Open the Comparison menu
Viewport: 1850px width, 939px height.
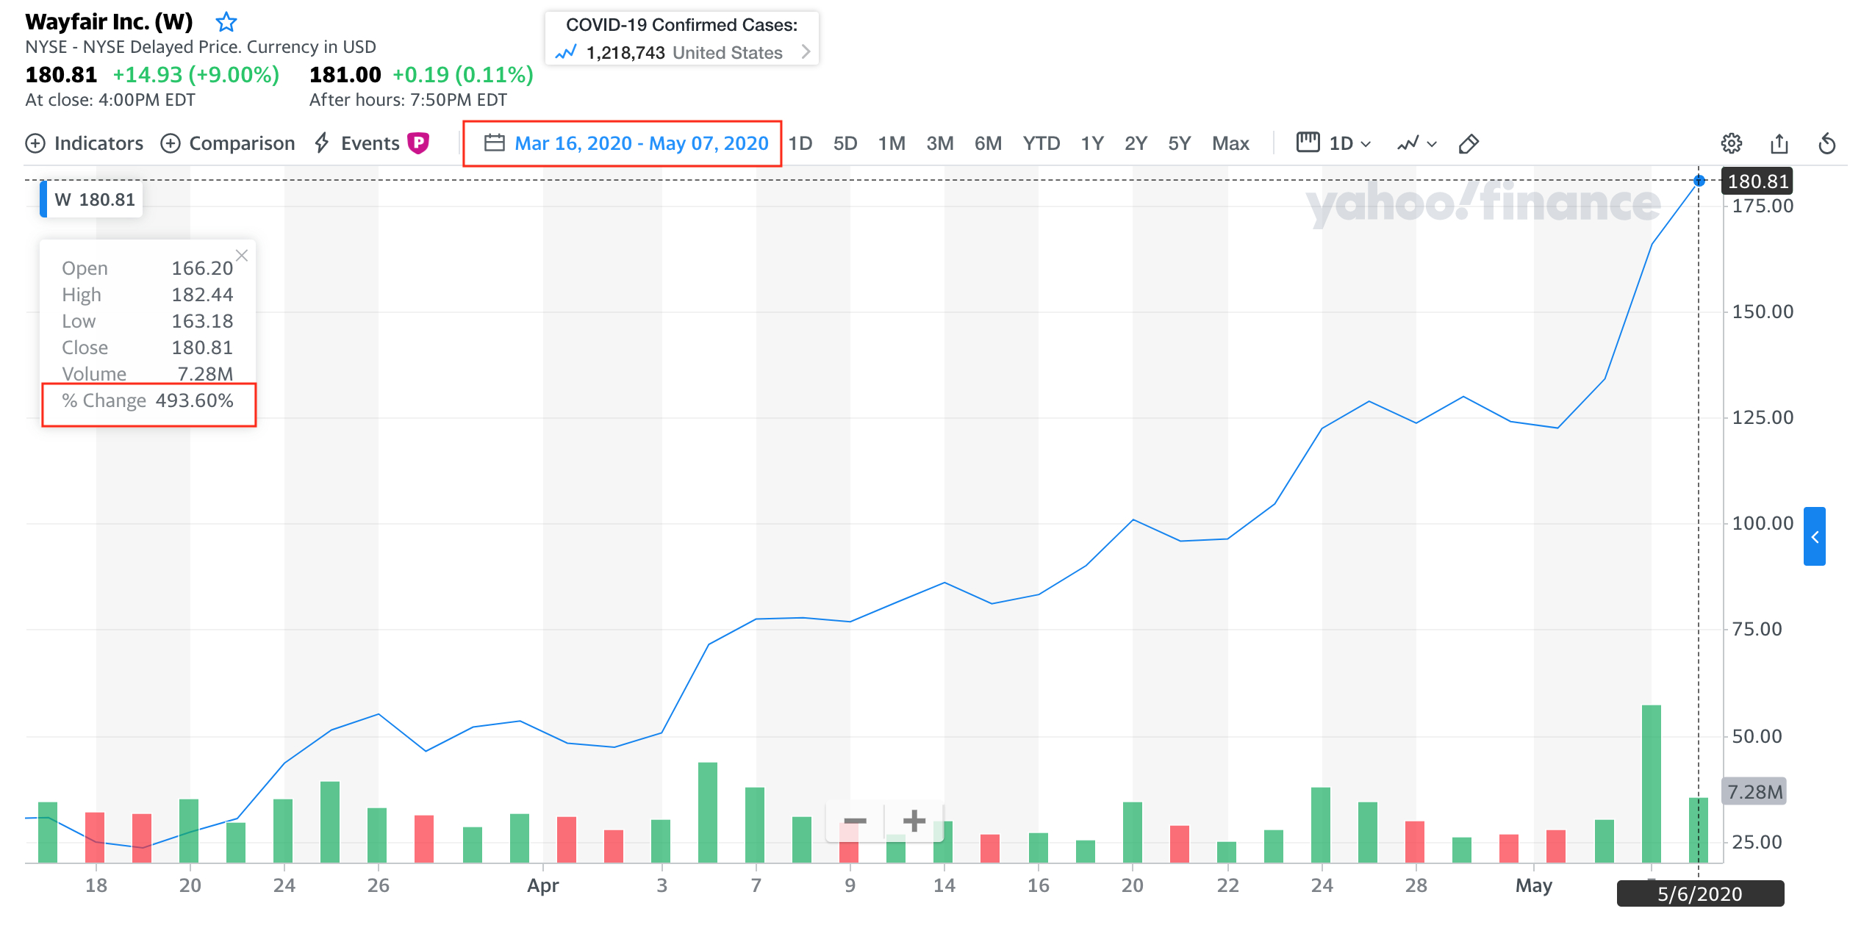point(228,143)
